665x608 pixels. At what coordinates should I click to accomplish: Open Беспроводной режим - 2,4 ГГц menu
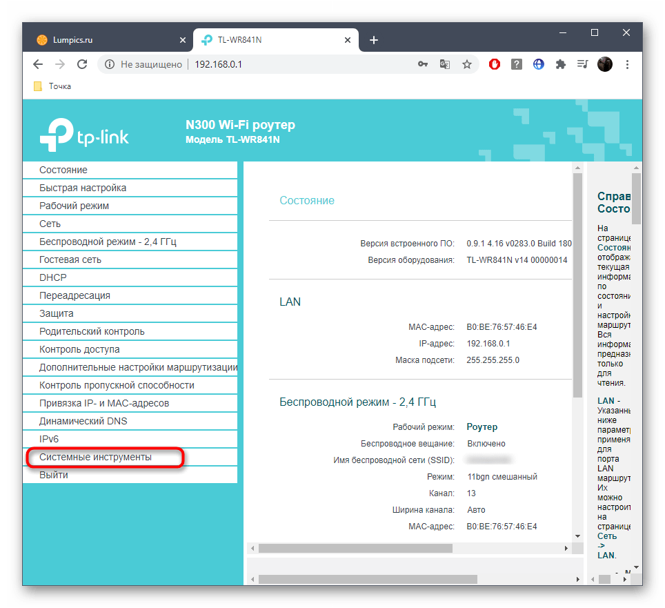(130, 242)
